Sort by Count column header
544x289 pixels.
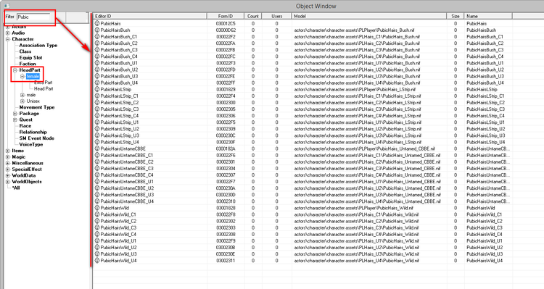coord(253,16)
